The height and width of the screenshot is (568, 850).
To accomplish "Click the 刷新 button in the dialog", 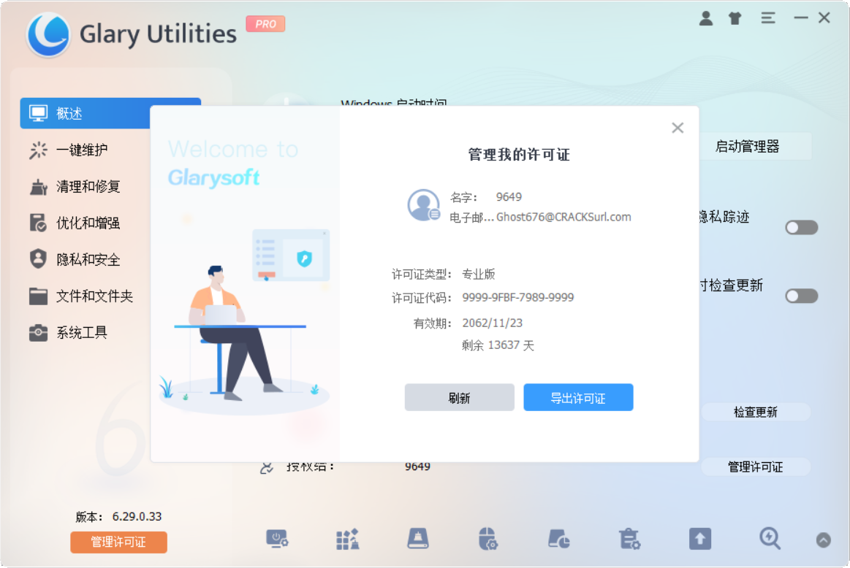I will coord(459,398).
